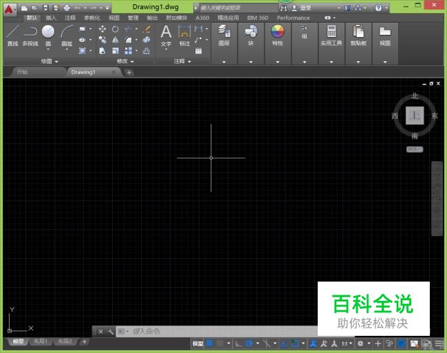Expand the dropdown arrow under 文字
The image size is (447, 353).
tap(166, 49)
